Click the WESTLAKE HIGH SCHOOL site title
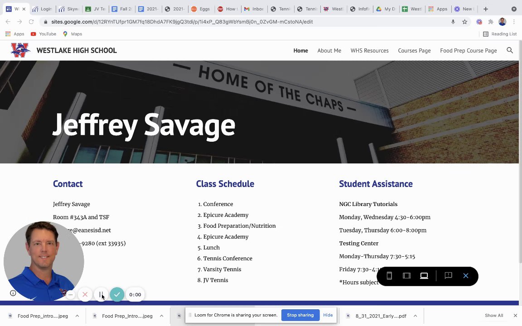 77,50
